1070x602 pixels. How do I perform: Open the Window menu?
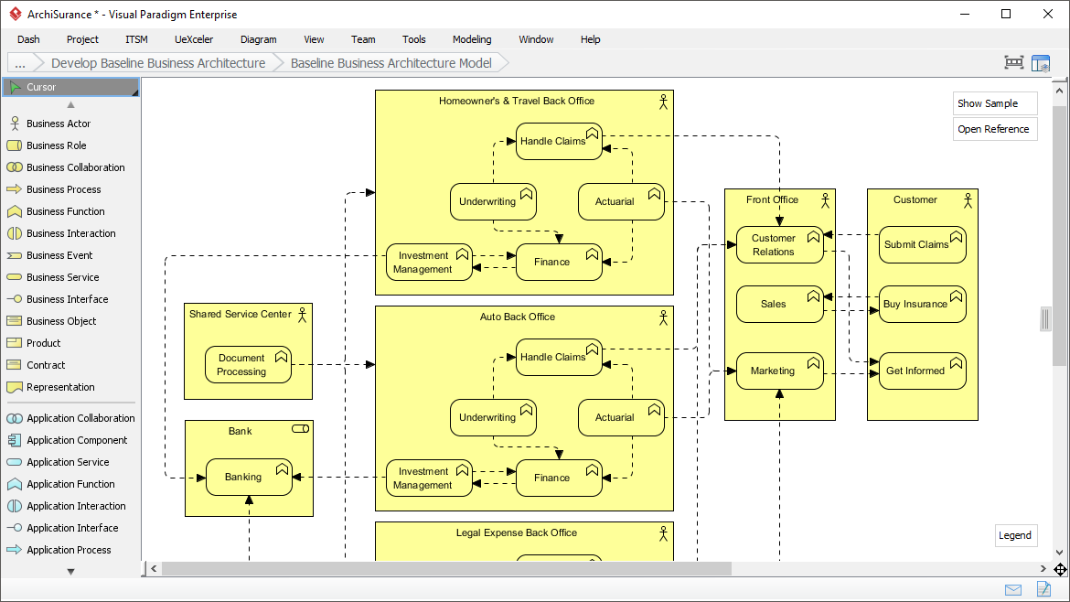536,39
